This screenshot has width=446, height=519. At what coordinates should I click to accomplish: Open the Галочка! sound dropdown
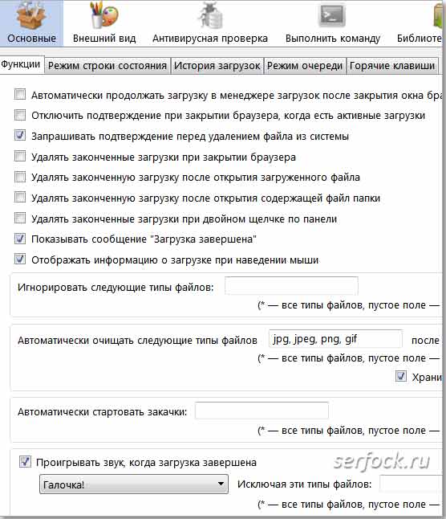(x=134, y=484)
